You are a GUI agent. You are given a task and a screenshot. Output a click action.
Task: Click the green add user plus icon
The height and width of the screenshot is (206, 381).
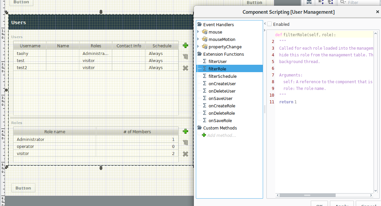pyautogui.click(x=185, y=45)
